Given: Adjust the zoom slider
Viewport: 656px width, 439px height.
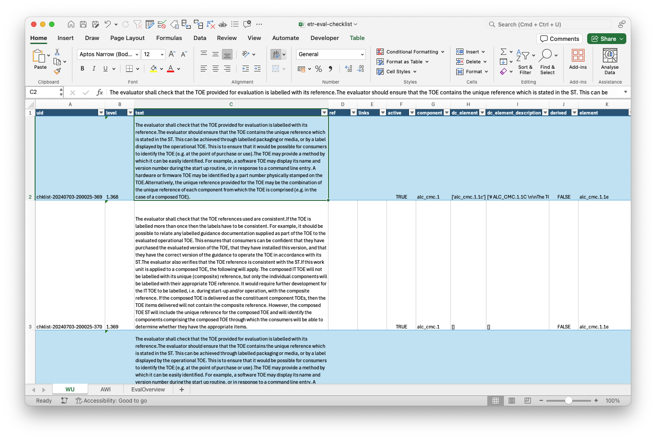Looking at the screenshot, I should point(569,400).
